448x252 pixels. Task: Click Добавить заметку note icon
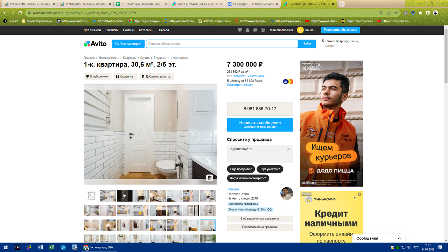pyautogui.click(x=157, y=76)
